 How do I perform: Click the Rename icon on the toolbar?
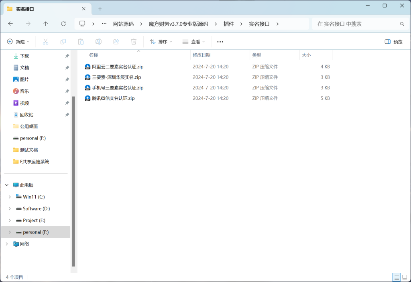(98, 41)
